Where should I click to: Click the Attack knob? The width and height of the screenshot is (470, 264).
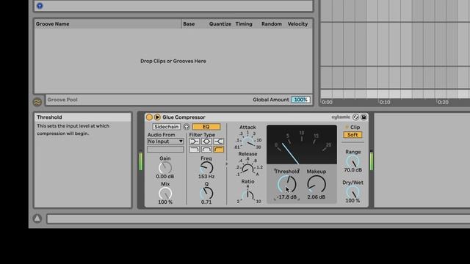pos(248,142)
